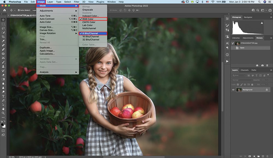Screen dimensions: 273x158
Task: Open the Opacity dropdown in Layers panel
Action: tap(268, 80)
